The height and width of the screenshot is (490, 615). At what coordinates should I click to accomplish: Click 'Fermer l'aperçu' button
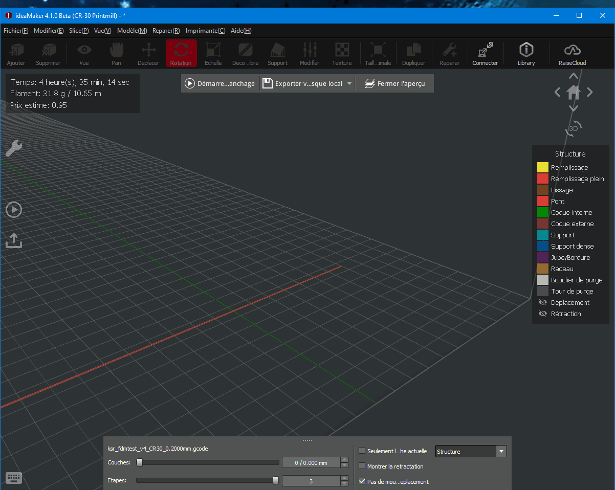[394, 83]
